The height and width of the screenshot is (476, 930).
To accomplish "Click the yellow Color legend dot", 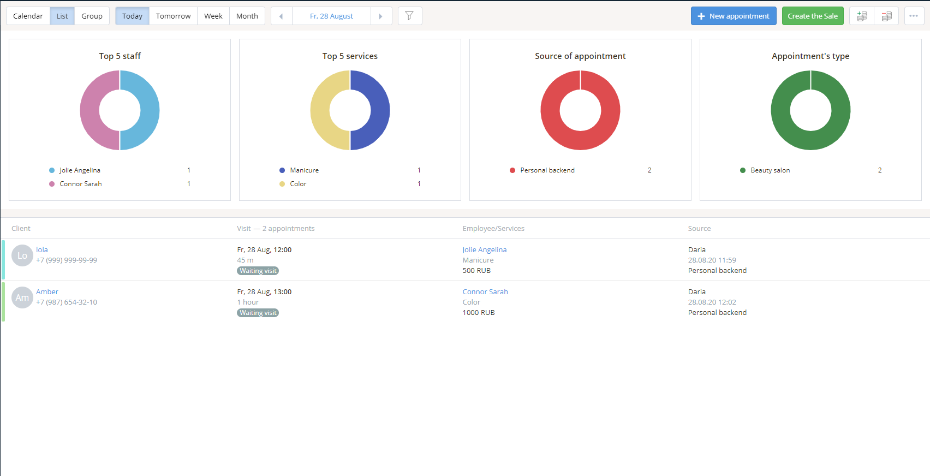I will (x=282, y=184).
